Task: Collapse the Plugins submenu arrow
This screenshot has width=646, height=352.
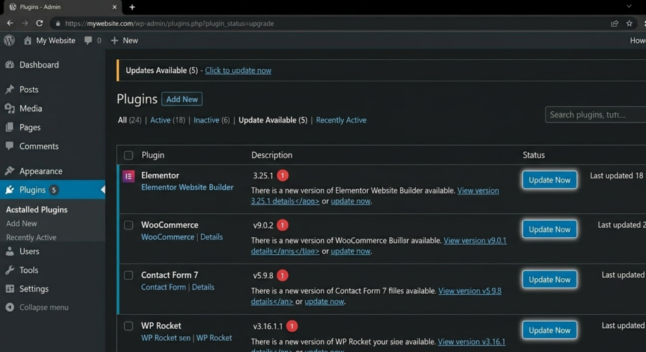Action: tap(102, 190)
